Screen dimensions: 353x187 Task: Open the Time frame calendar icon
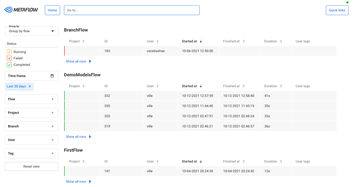coord(52,76)
